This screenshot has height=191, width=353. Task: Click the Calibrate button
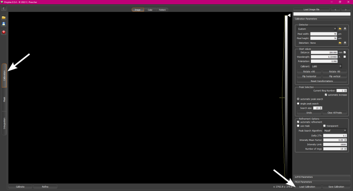[x=20, y=187]
